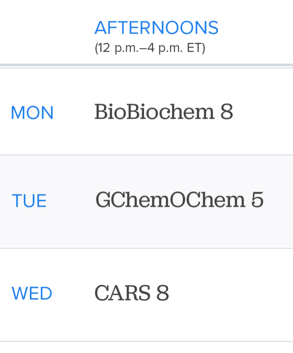Click the word GChemOChem in Tuesday row
This screenshot has height=353, width=293.
(x=170, y=200)
